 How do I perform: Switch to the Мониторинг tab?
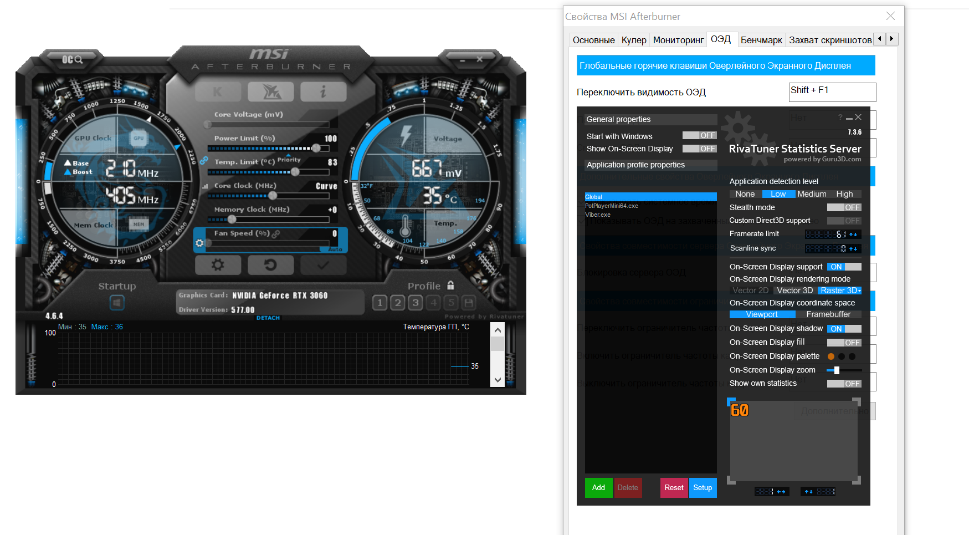tap(679, 40)
